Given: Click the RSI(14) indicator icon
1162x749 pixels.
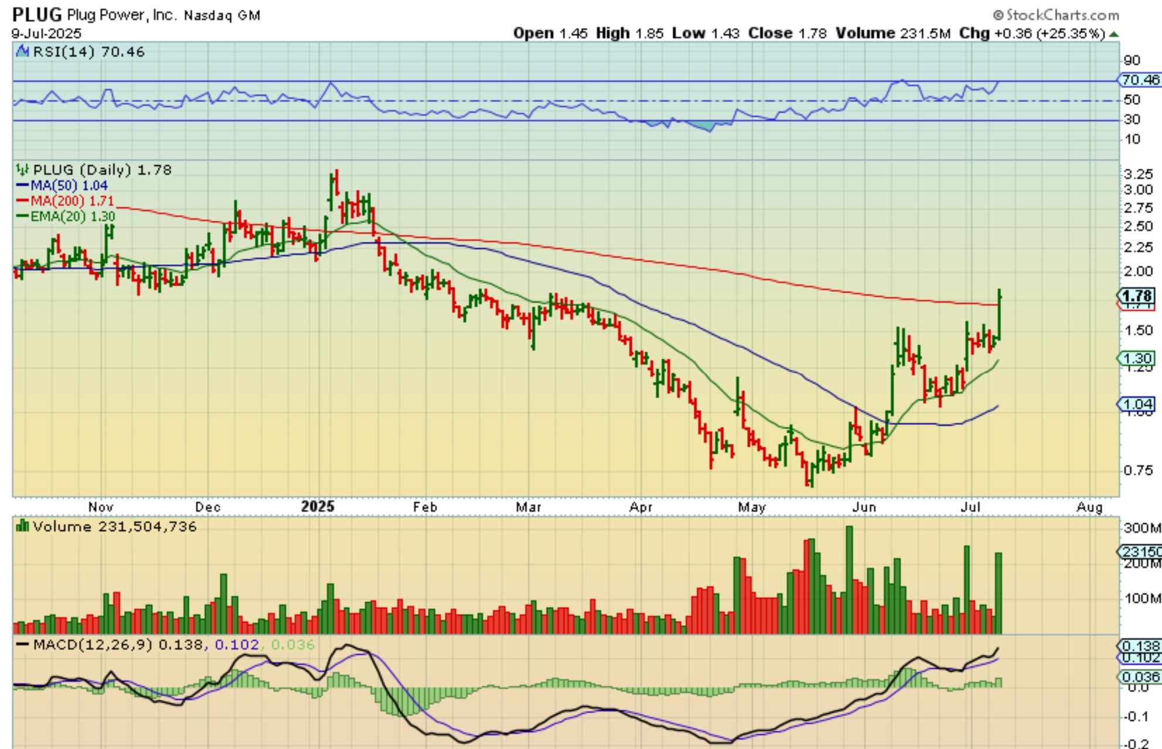Looking at the screenshot, I should click(23, 52).
